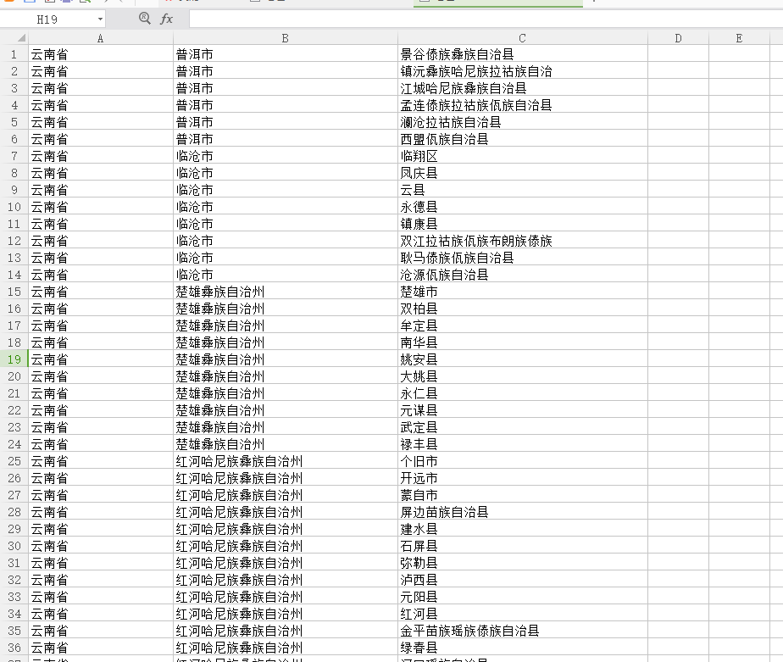
Task: Click cell 石屏县
Action: (522, 546)
